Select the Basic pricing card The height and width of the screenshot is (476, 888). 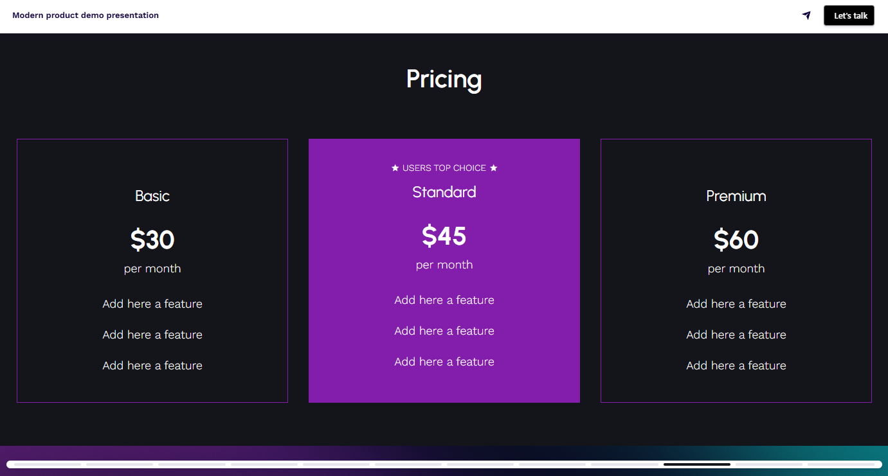(152, 270)
